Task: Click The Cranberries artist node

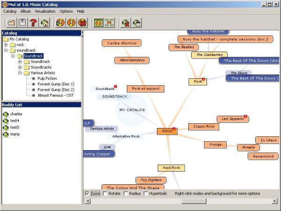Action: tap(209, 55)
